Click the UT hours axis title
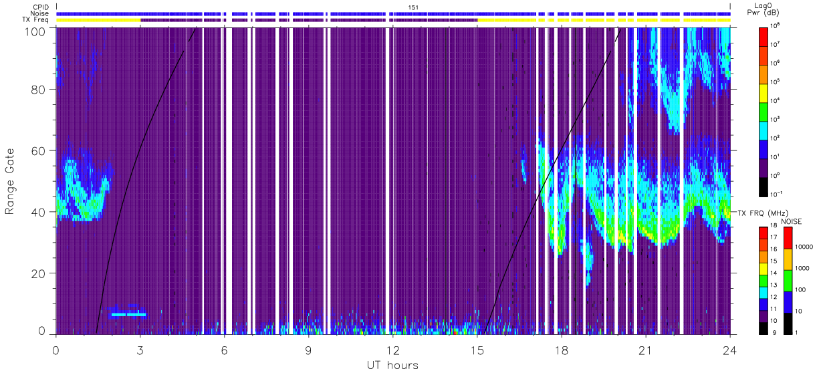This screenshot has width=821, height=379. point(392,366)
